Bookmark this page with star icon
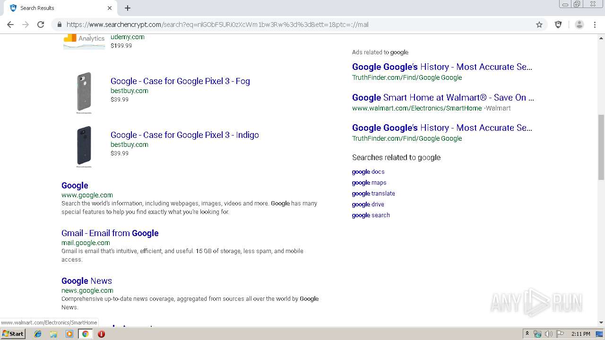 (x=539, y=25)
